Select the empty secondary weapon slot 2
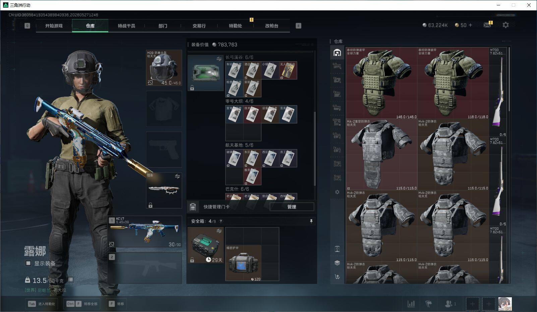537x312 pixels. 145,268
